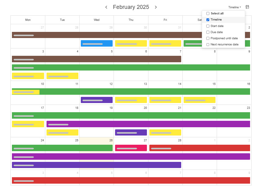Screen dimensions: 262x191
Task: Enable the Start date checkbox
Action: tap(208, 26)
